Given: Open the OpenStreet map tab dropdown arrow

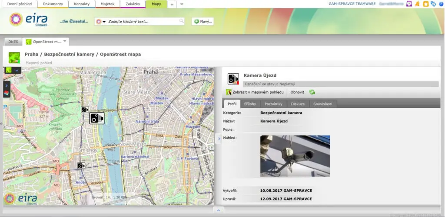Looking at the screenshot, I should point(65,41).
